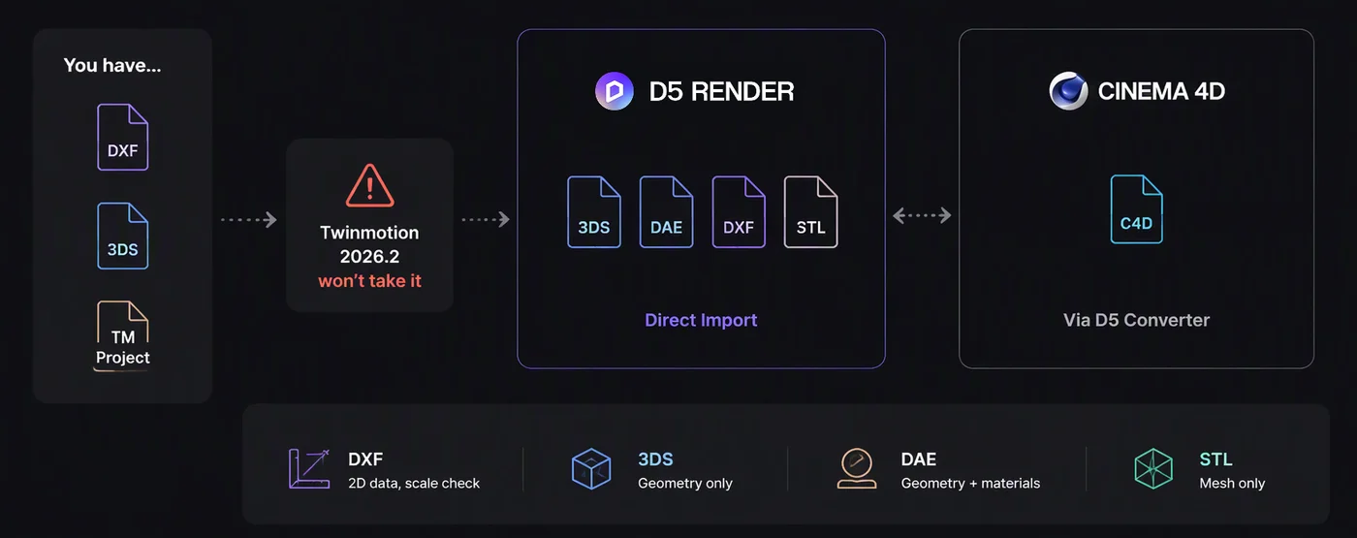Click the 3DS file icon under You have
The image size is (1357, 538).
click(x=123, y=236)
